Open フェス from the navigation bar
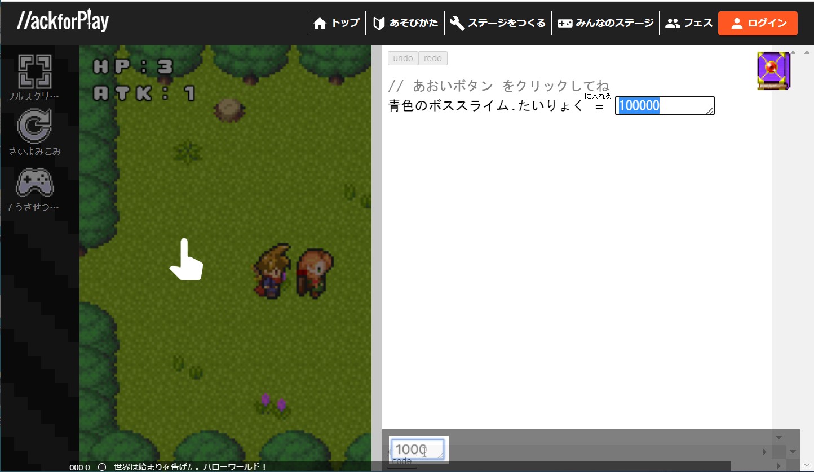814x472 pixels. coord(689,23)
